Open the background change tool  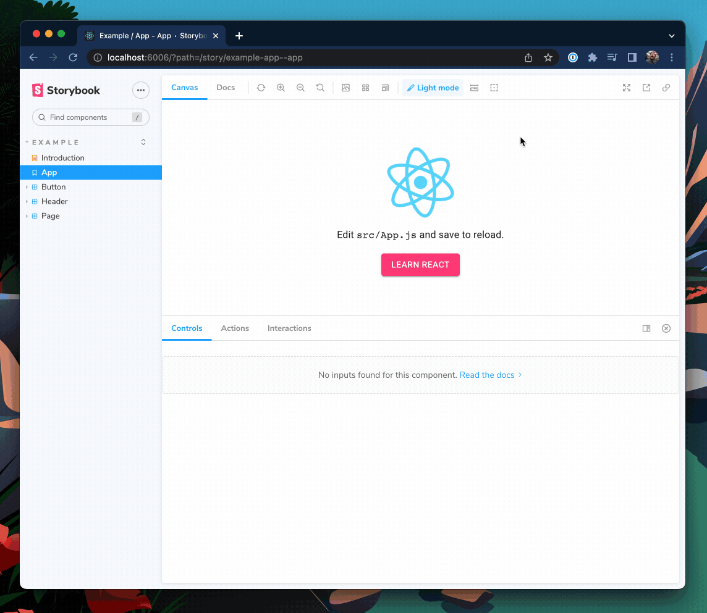(x=345, y=88)
